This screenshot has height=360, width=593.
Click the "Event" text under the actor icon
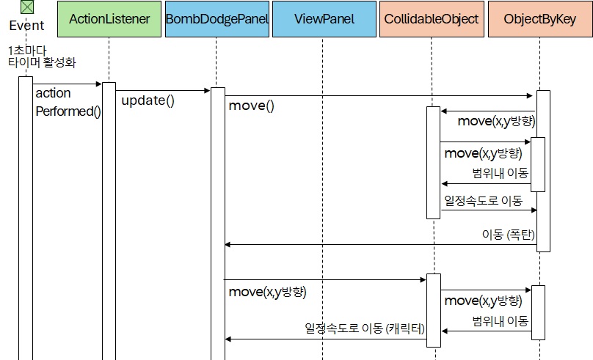click(26, 26)
